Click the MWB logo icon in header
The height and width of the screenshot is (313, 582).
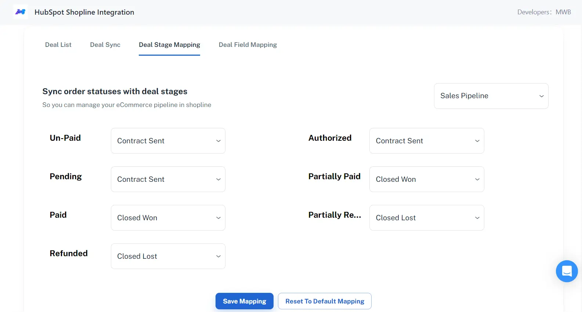tap(20, 12)
